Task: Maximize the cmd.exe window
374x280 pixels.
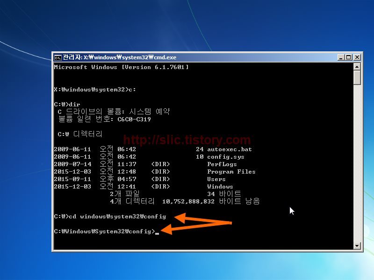Action: coord(349,57)
